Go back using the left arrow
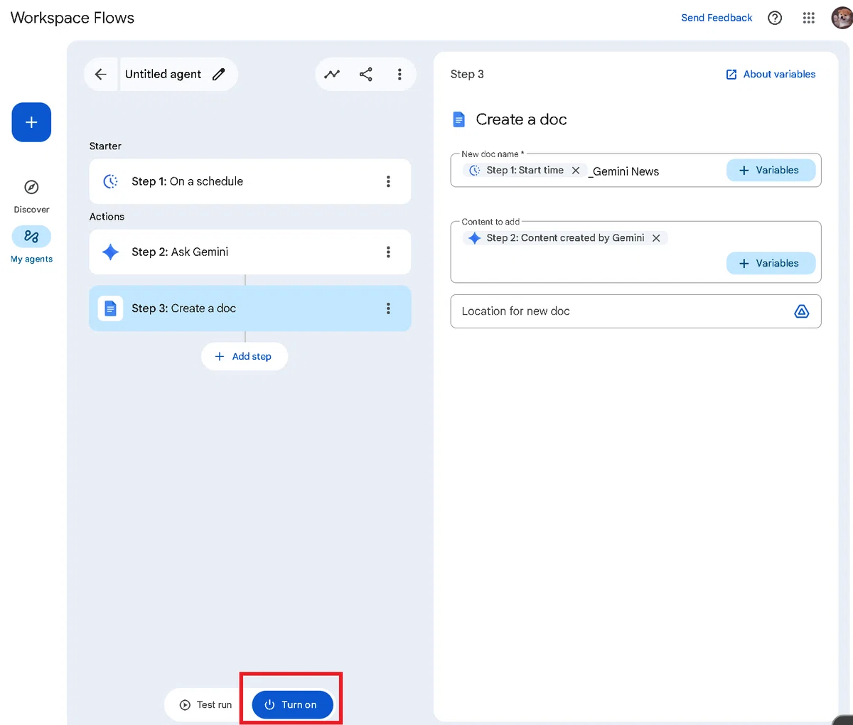This screenshot has height=725, width=853. pyautogui.click(x=101, y=74)
